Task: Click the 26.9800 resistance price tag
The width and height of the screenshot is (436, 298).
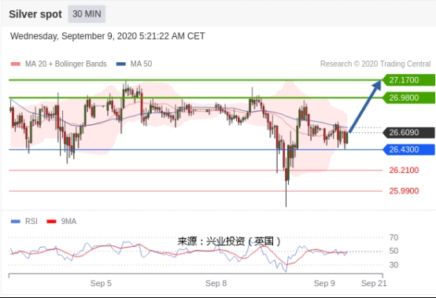Action: (x=408, y=97)
